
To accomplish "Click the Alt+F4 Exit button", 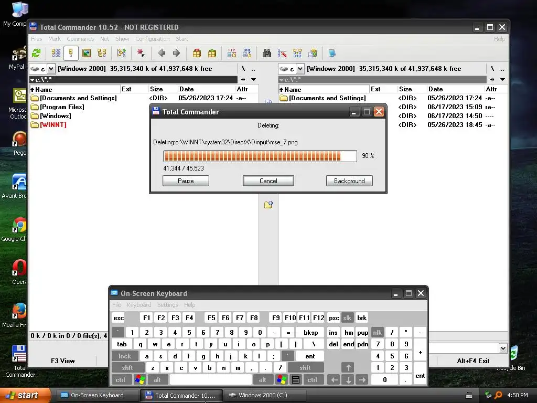I will point(473,360).
